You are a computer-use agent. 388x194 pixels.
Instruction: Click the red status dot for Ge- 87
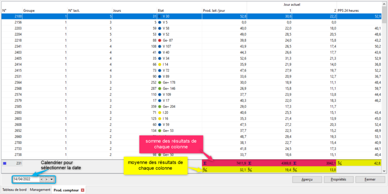tap(160, 40)
